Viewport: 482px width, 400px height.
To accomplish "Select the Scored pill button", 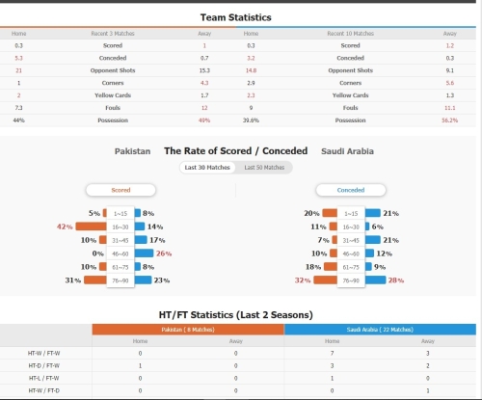I will point(120,190).
